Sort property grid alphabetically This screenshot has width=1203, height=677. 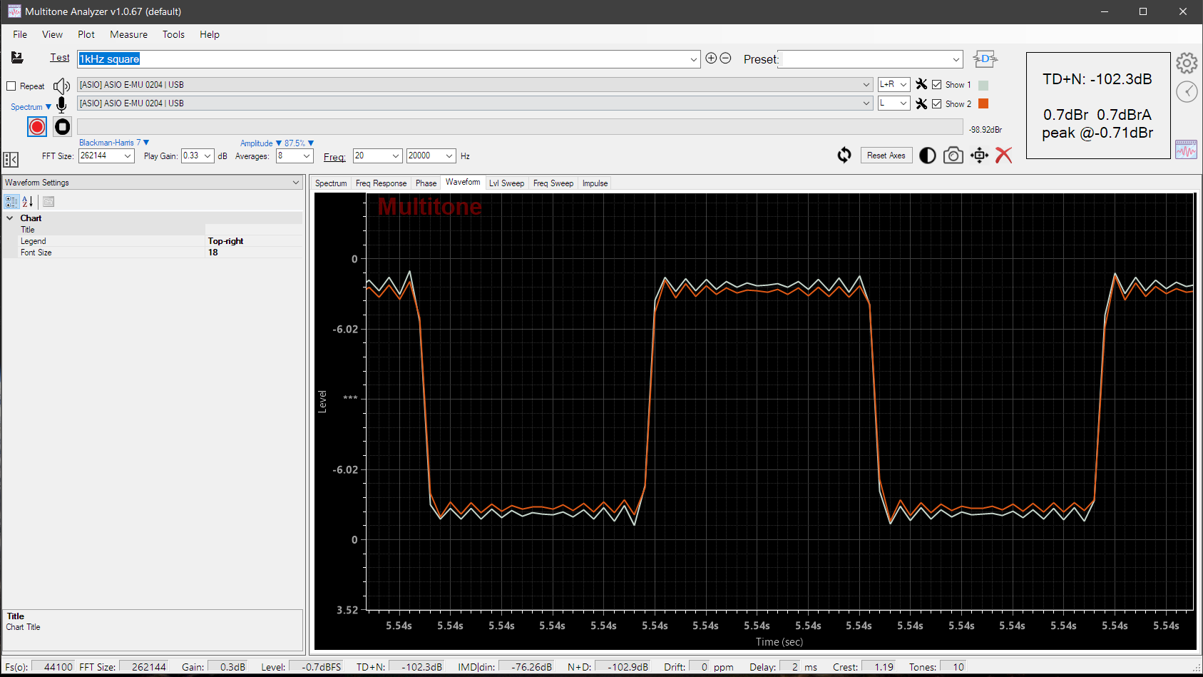point(28,202)
